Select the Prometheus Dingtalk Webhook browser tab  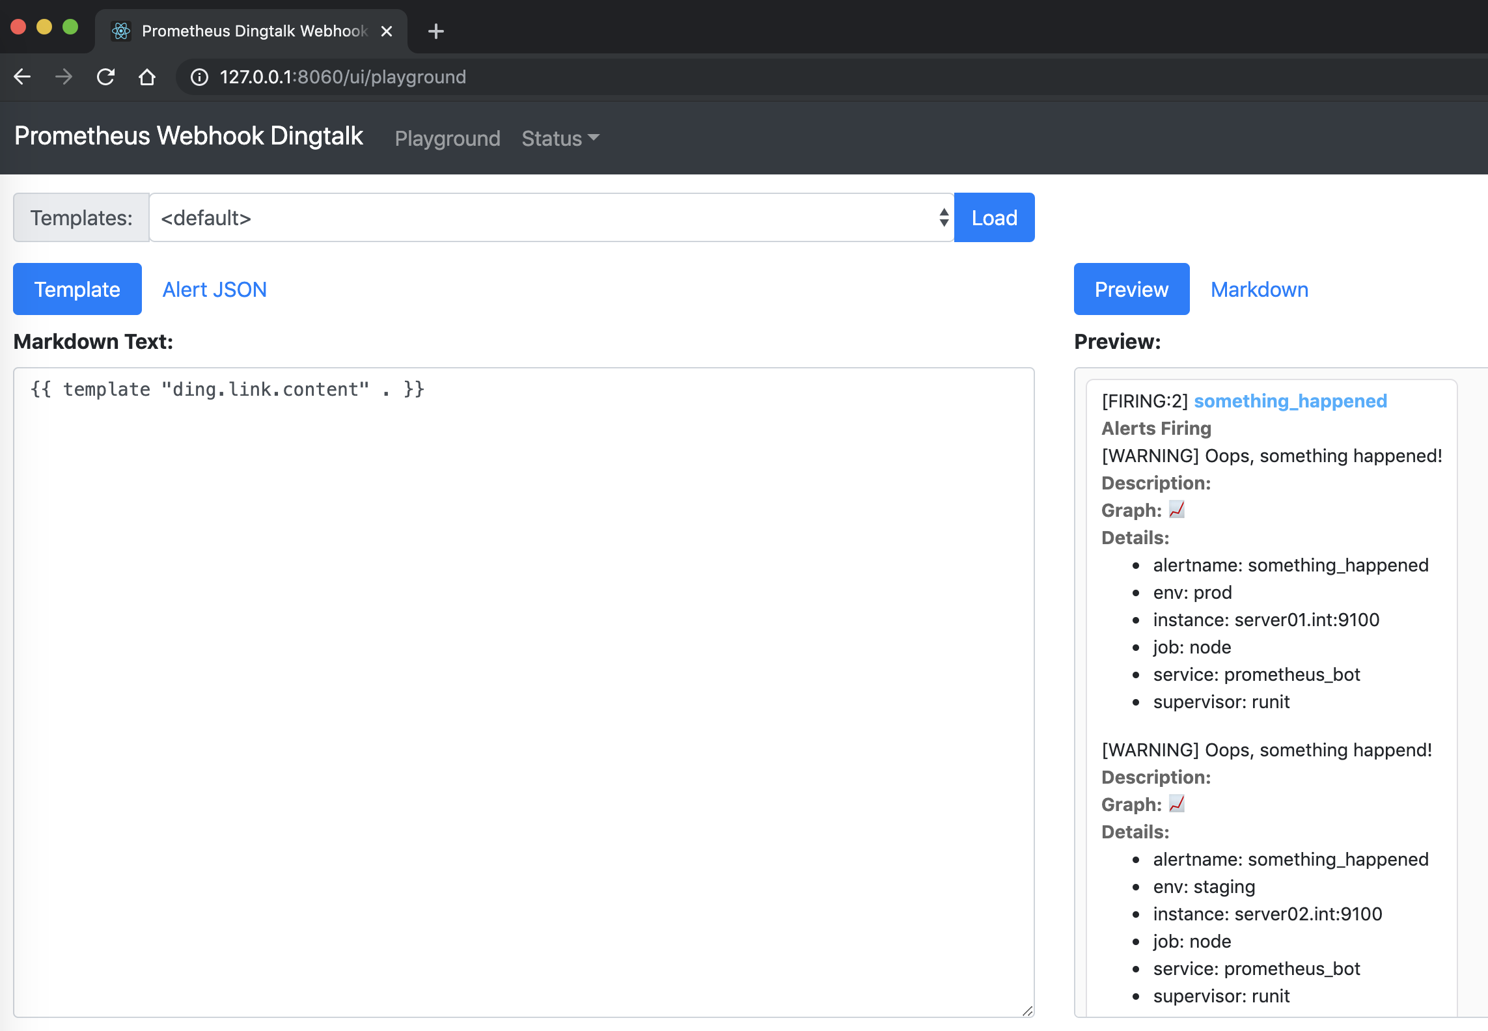pos(251,31)
